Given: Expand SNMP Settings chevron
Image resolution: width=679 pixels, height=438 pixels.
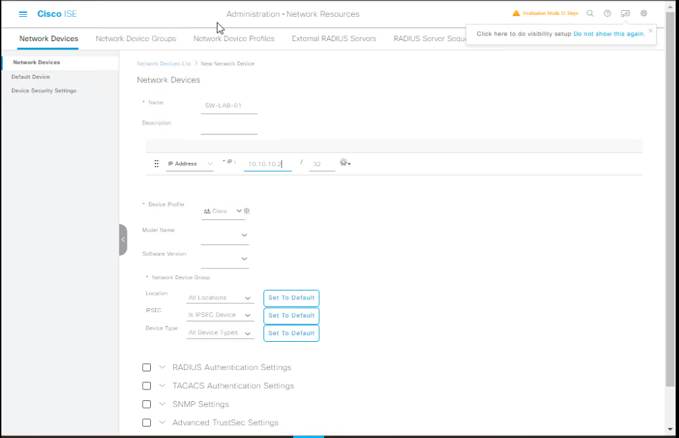Looking at the screenshot, I should [x=162, y=404].
